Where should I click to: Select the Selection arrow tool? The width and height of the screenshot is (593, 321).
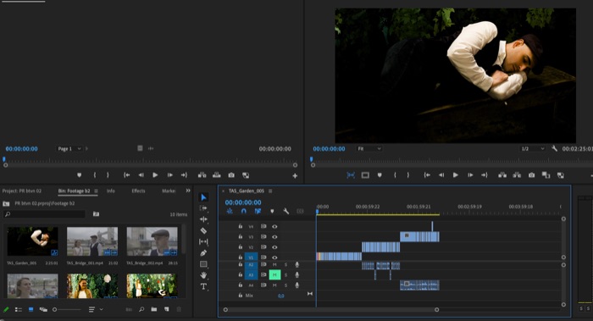(x=203, y=197)
